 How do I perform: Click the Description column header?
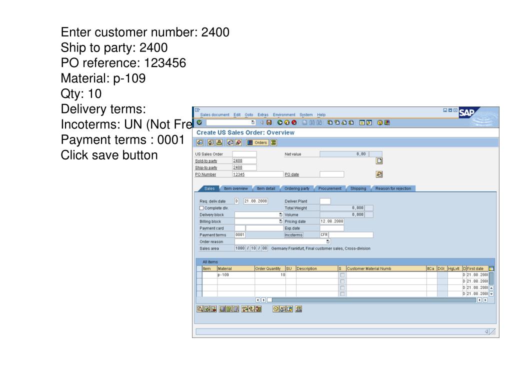coord(316,268)
